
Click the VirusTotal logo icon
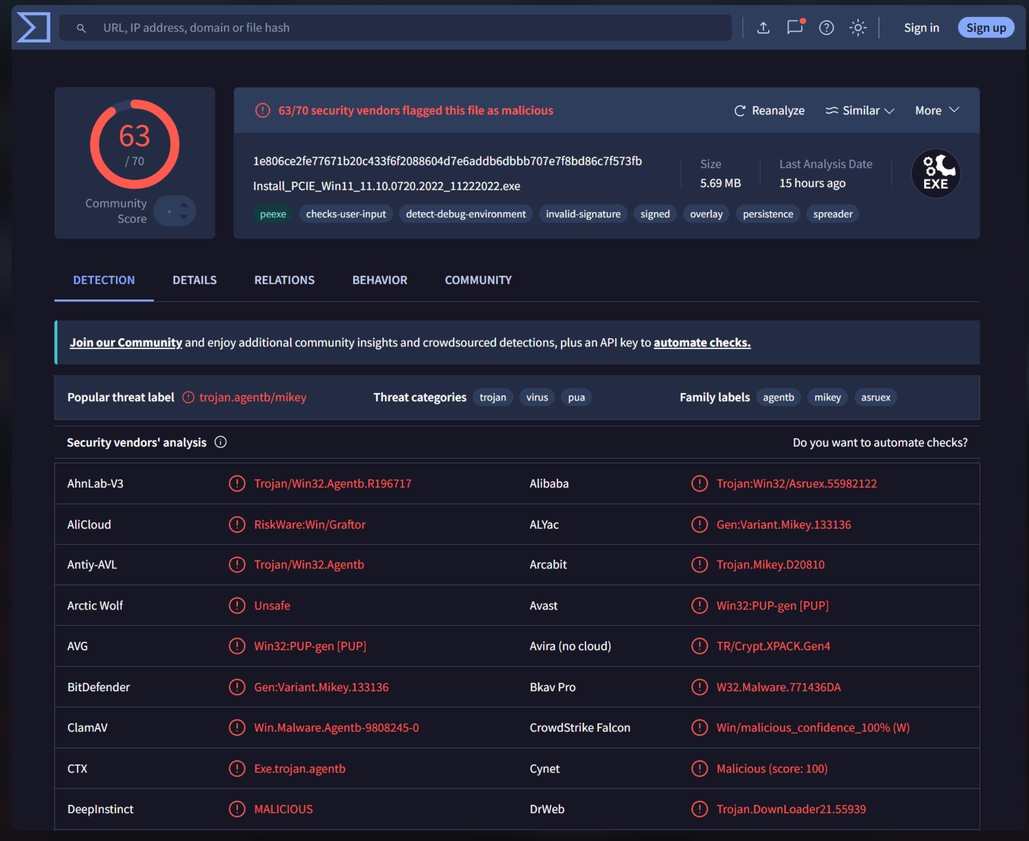point(34,27)
